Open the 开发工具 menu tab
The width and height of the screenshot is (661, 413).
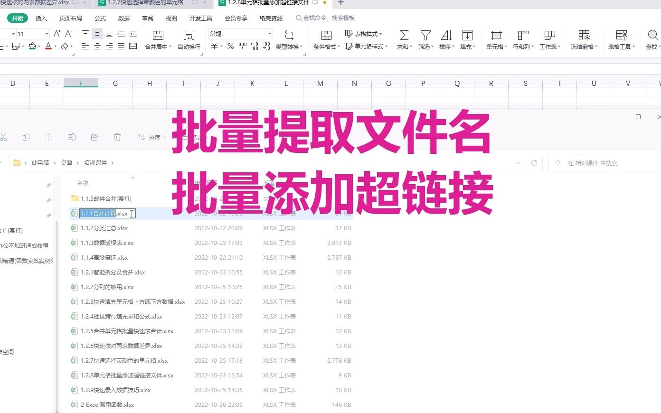pos(200,18)
